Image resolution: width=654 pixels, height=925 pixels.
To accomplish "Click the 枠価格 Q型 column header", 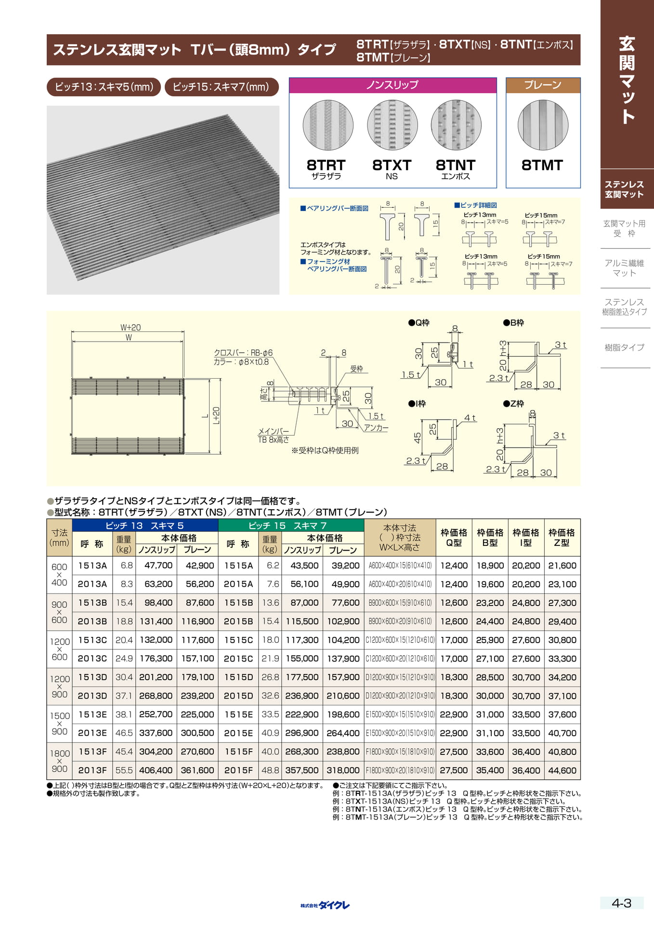I will tap(454, 538).
